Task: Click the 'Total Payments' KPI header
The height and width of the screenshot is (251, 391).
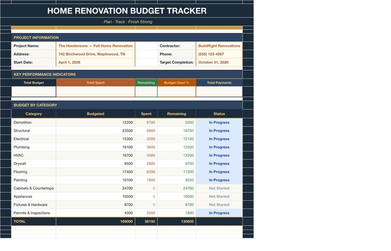Action: 219,83
